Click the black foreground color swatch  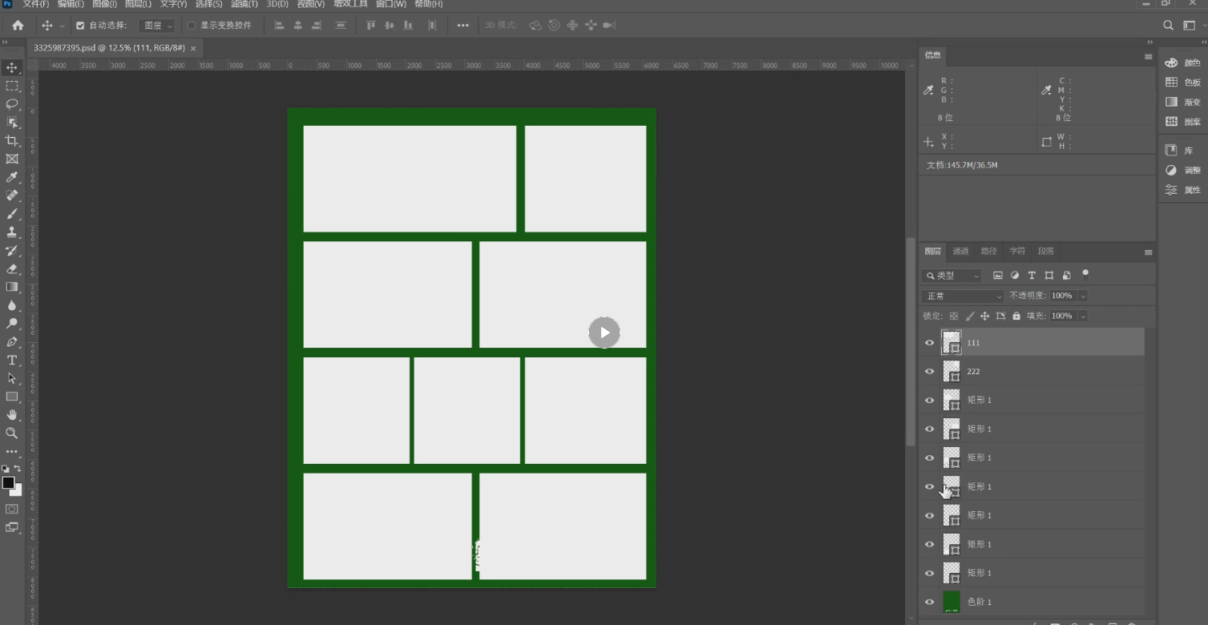pos(8,482)
